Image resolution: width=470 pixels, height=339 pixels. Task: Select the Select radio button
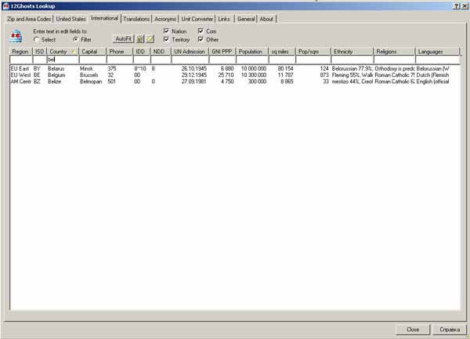click(37, 39)
